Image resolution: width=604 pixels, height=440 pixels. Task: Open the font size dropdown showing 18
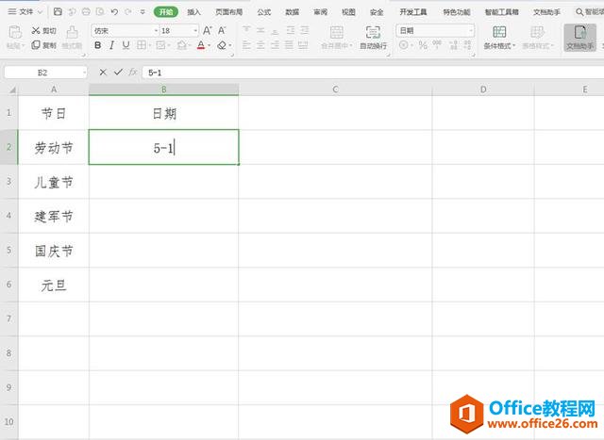[x=195, y=31]
